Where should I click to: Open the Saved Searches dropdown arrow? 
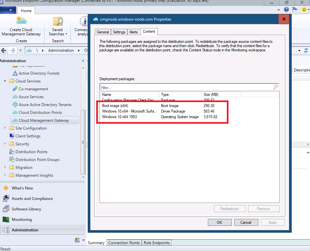click(66, 34)
